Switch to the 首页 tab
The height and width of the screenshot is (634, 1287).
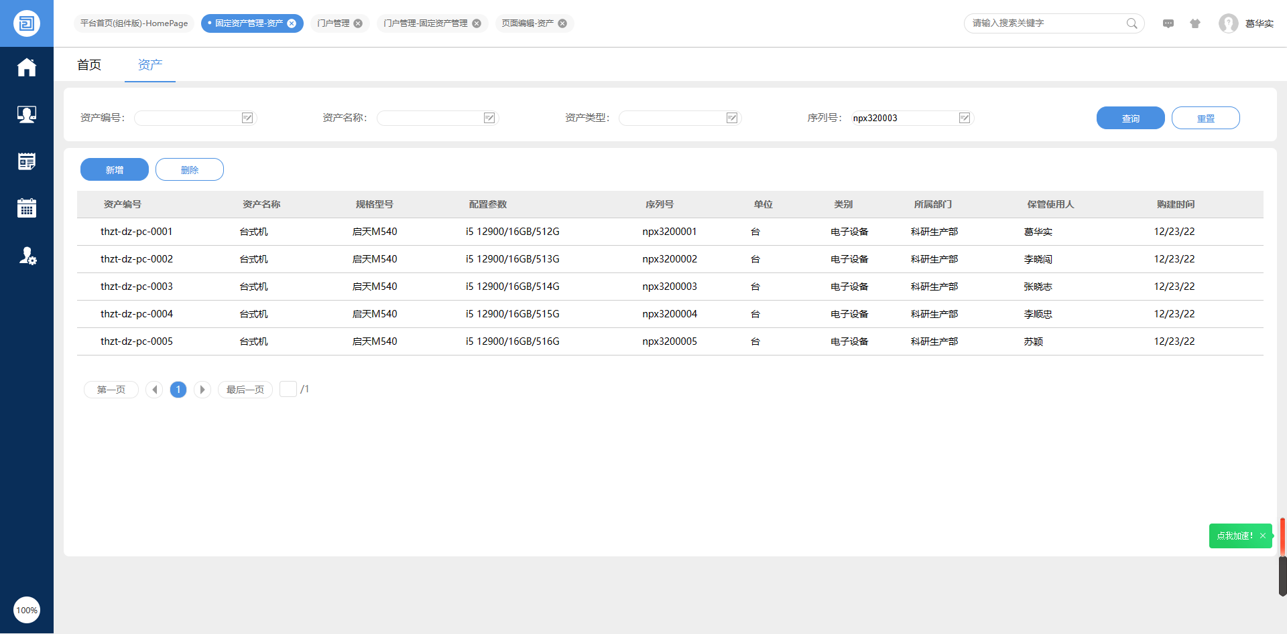tap(89, 65)
